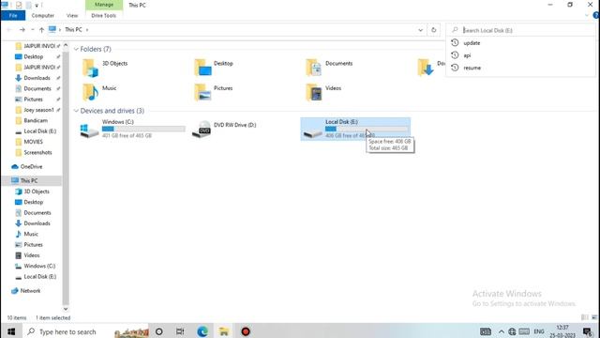Viewport: 600px width, 338px height.
Task: Refresh the This PC view
Action: click(433, 30)
